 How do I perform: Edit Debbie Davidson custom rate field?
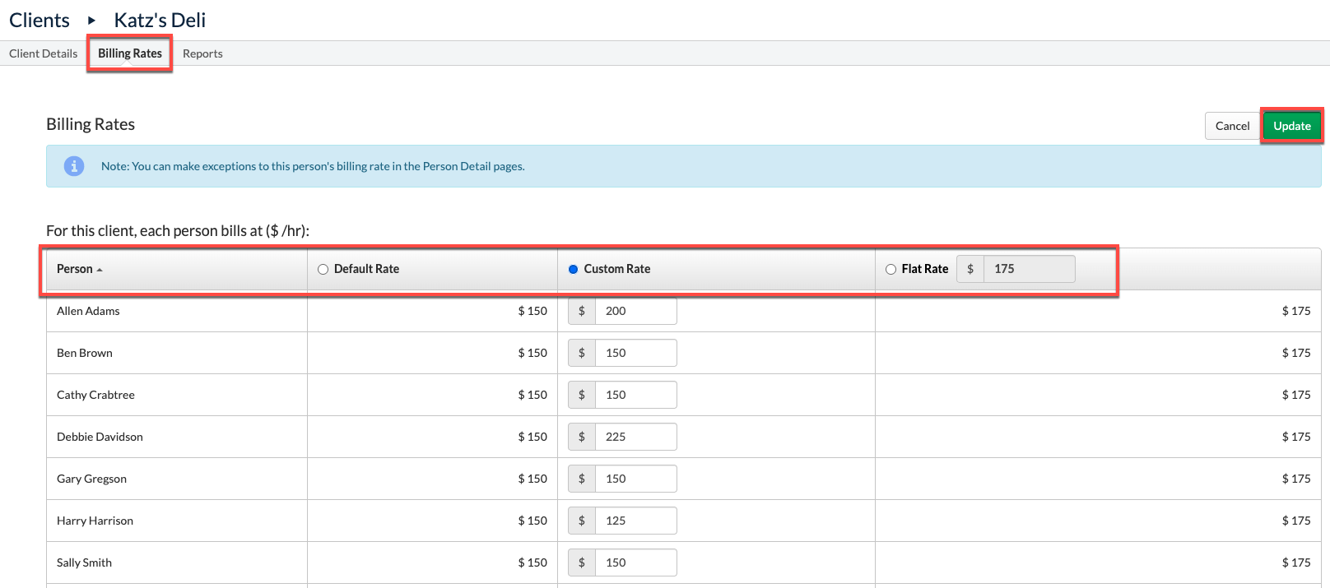pyautogui.click(x=635, y=437)
